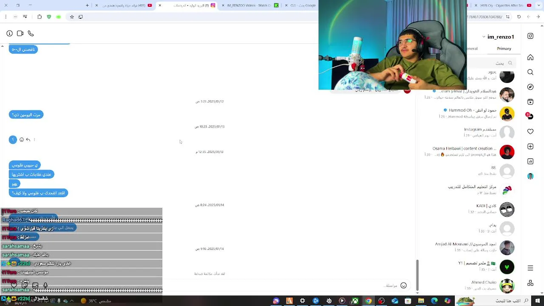Open the conversation info icon
This screenshot has height=306, width=544.
click(x=9, y=33)
